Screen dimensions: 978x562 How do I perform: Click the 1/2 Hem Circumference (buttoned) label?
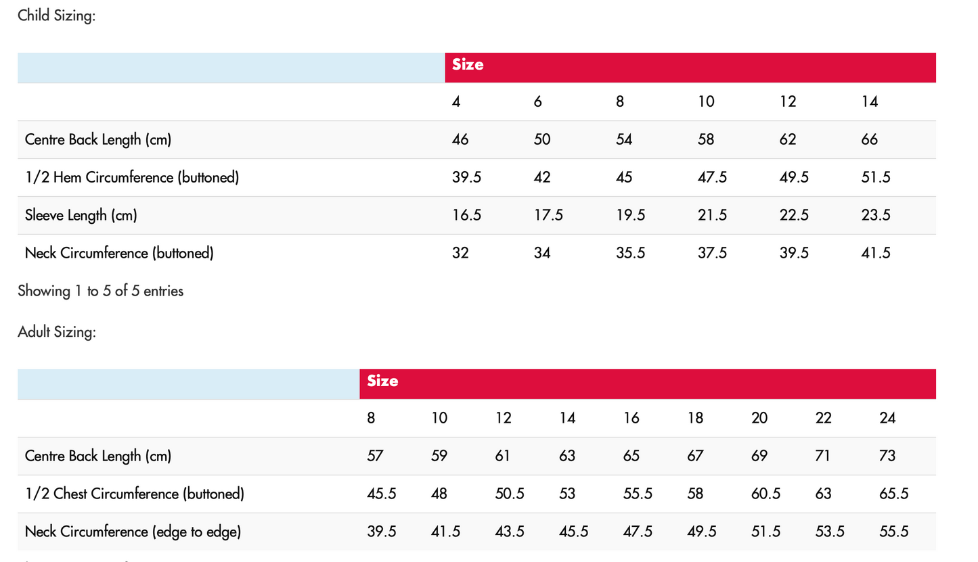pos(131,178)
